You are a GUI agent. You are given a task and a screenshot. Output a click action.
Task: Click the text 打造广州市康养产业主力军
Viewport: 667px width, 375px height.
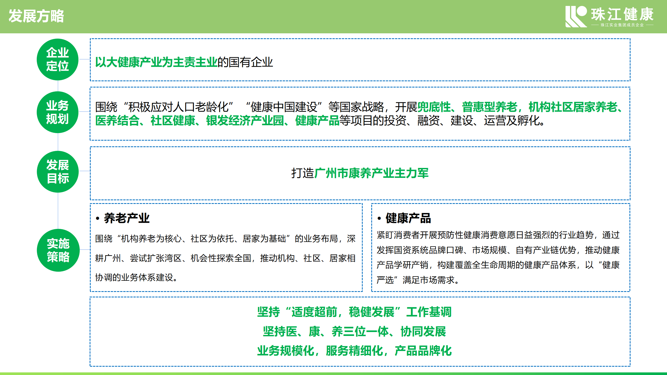[x=360, y=173]
